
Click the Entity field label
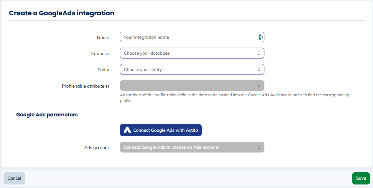click(103, 70)
